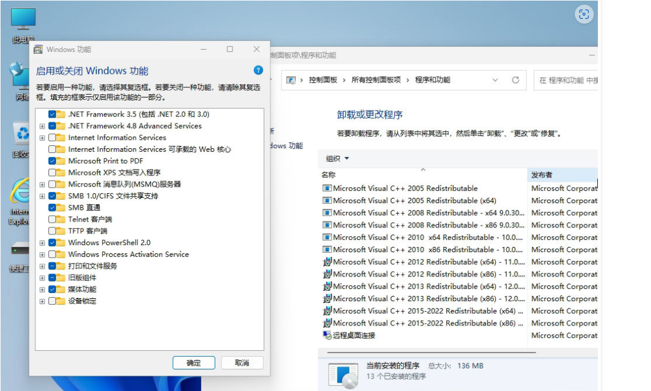
Task: Expand the 旧版组件 node
Action: pos(42,278)
